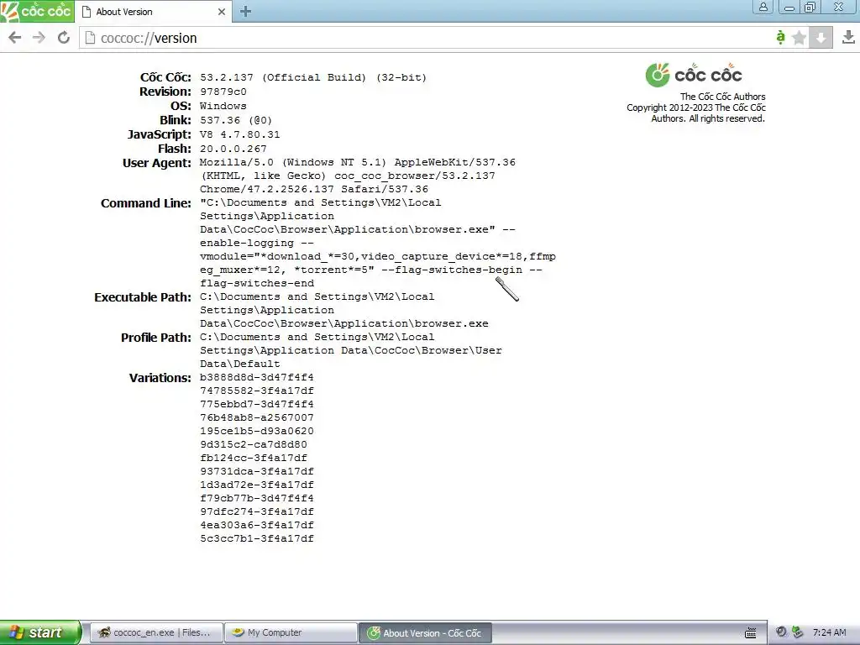Click the Cốc Cốc logo on the version page
The height and width of the screenshot is (645, 860).
[x=694, y=75]
